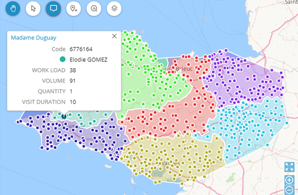Screen dimensions: 298x195
Task: Toggle the info tooltip bubble tool
Action: pos(53,9)
